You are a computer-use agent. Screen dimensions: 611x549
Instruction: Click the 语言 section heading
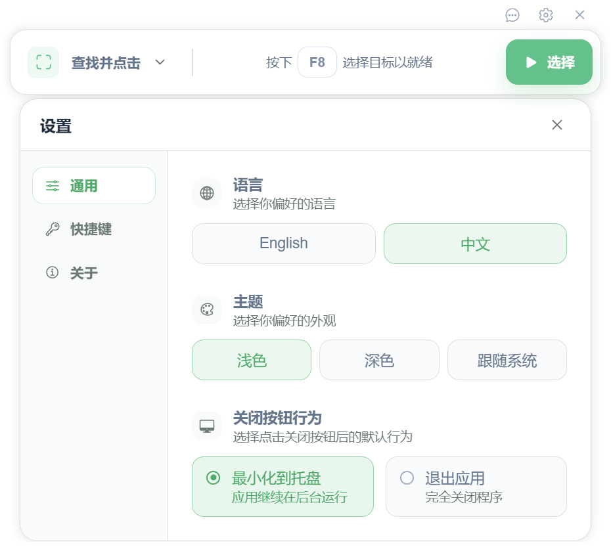pyautogui.click(x=248, y=185)
